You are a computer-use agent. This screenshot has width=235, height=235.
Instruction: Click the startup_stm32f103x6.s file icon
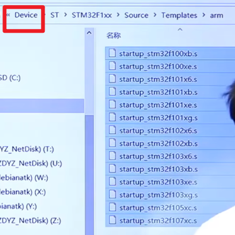point(112,156)
